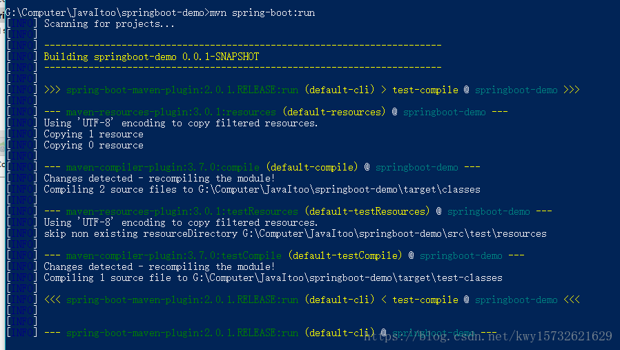The width and height of the screenshot is (620, 350).
Task: Click the maven-resources-plugin:3.0.1:testResources text
Action: [x=182, y=211]
